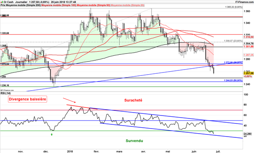
Task: Select the Moyenne mobile (Simple 20) legend label
Action: (x=127, y=5)
